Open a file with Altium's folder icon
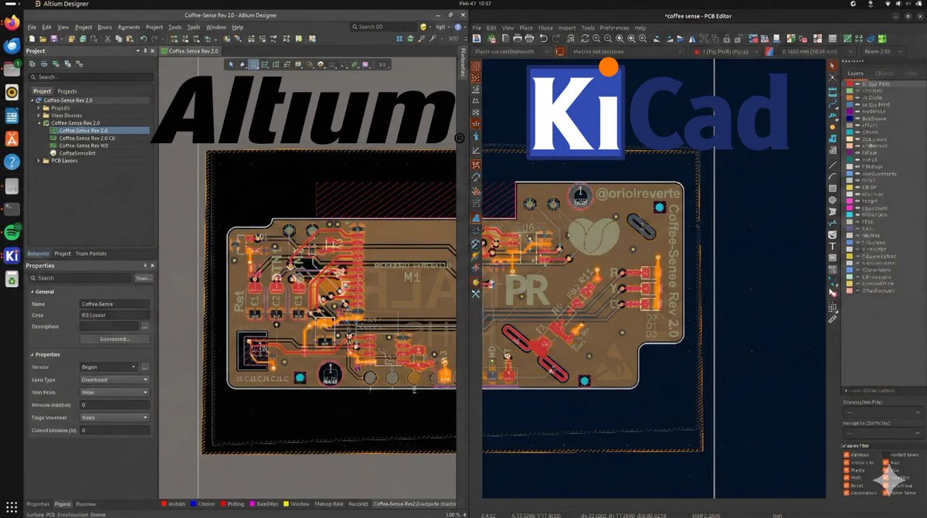This screenshot has width=927, height=518. [42, 39]
